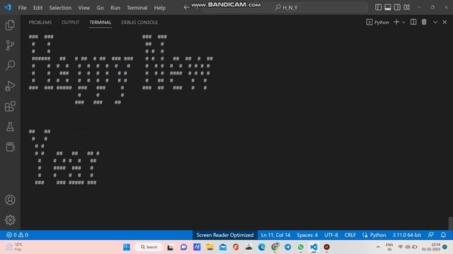Screen dimensions: 453x254
Task: Open the Run menu
Action: point(115,8)
